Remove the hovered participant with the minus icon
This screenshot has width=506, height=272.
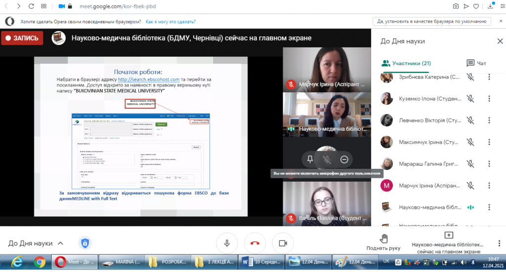coord(344,159)
